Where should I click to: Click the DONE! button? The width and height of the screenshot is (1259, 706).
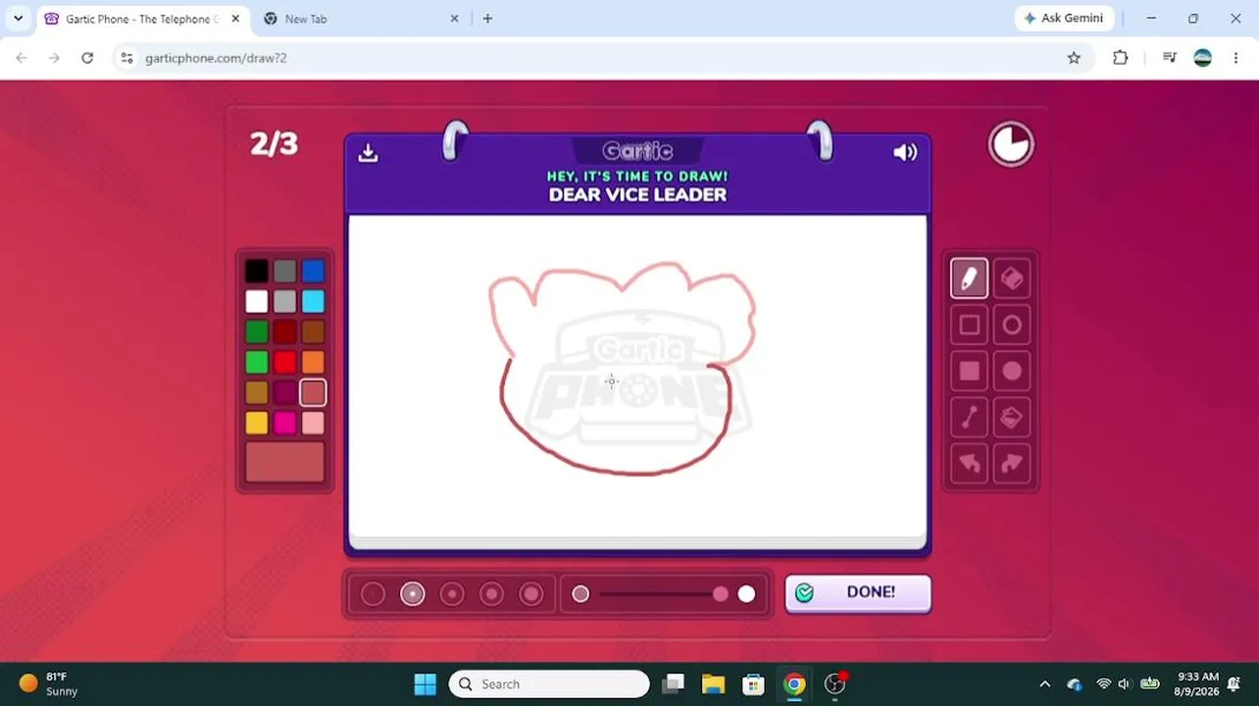point(858,592)
